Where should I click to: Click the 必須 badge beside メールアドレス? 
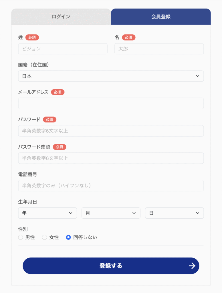58,92
